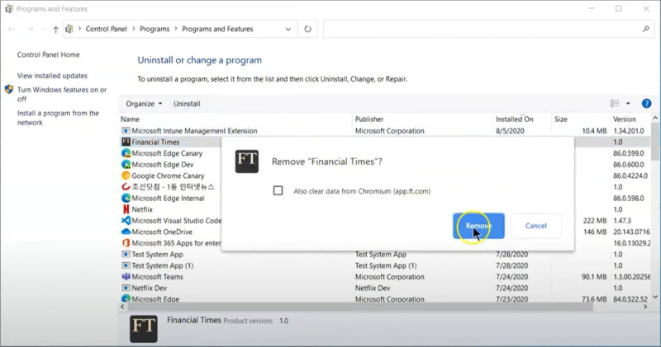Click the Uninstall toolbar button
Viewport: 661px width, 347px height.
point(187,104)
